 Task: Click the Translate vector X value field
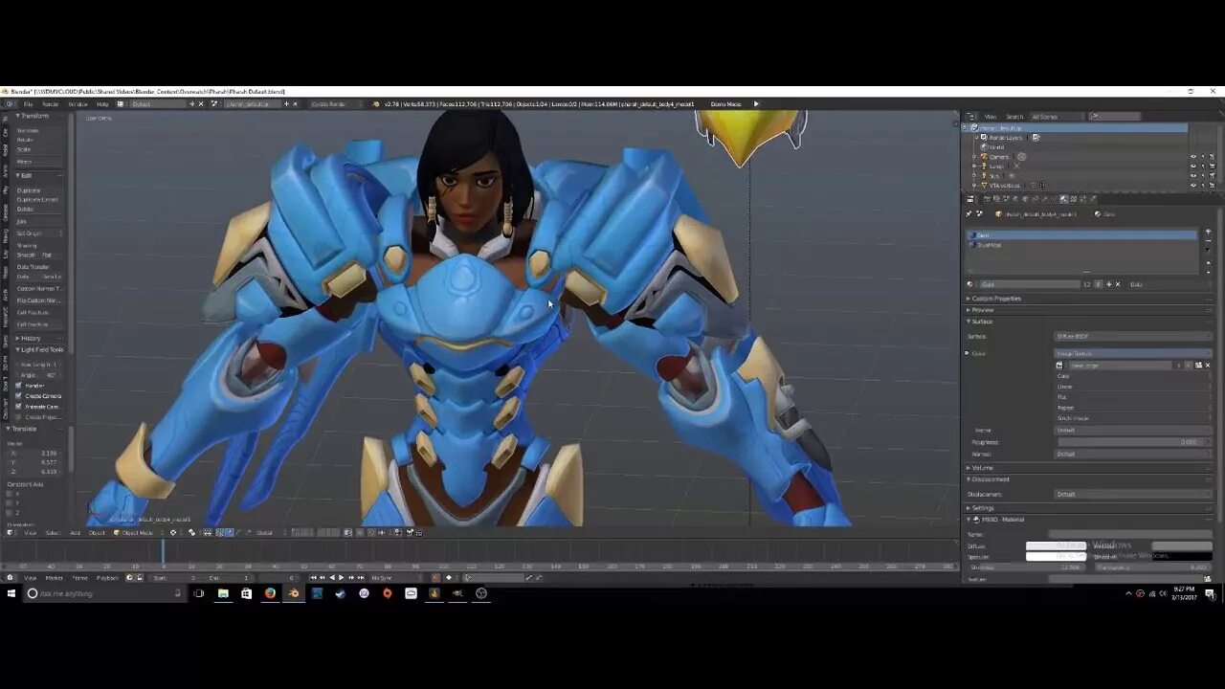point(36,453)
